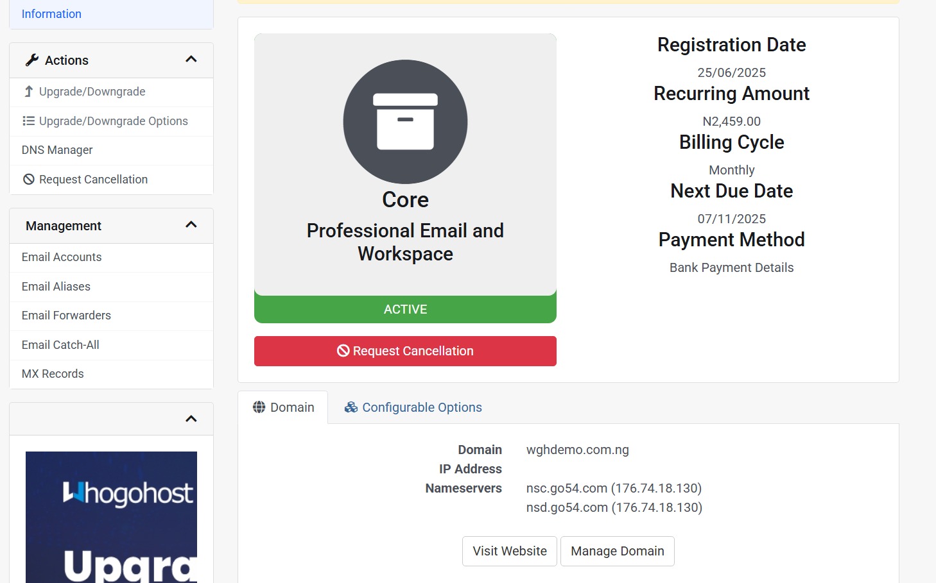Switch to the Configurable Options tab

coord(413,407)
